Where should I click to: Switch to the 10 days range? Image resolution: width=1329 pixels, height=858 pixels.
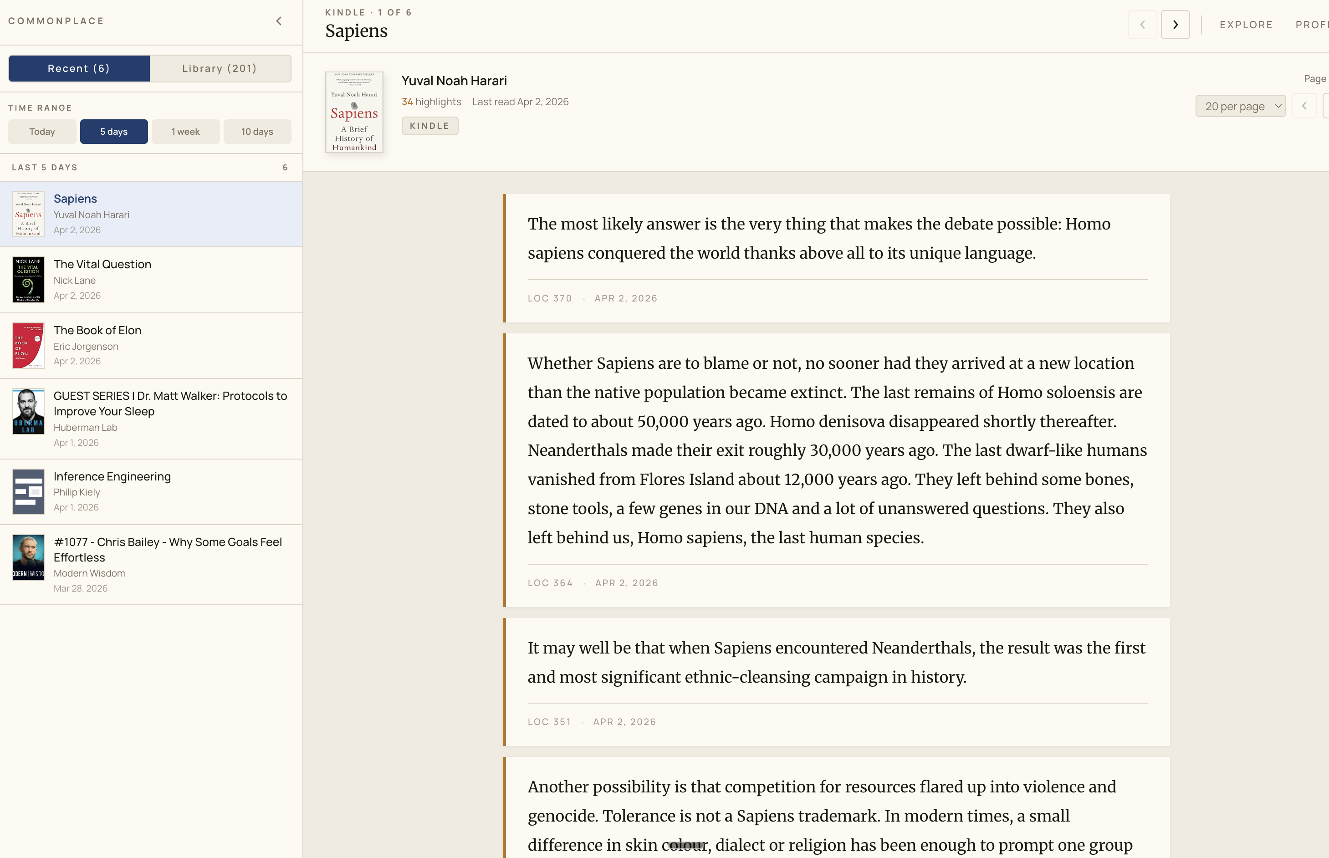[257, 132]
